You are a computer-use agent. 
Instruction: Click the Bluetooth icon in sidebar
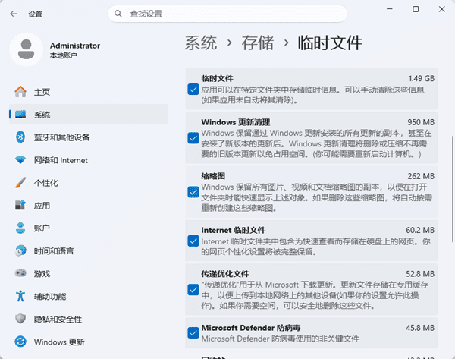20,137
